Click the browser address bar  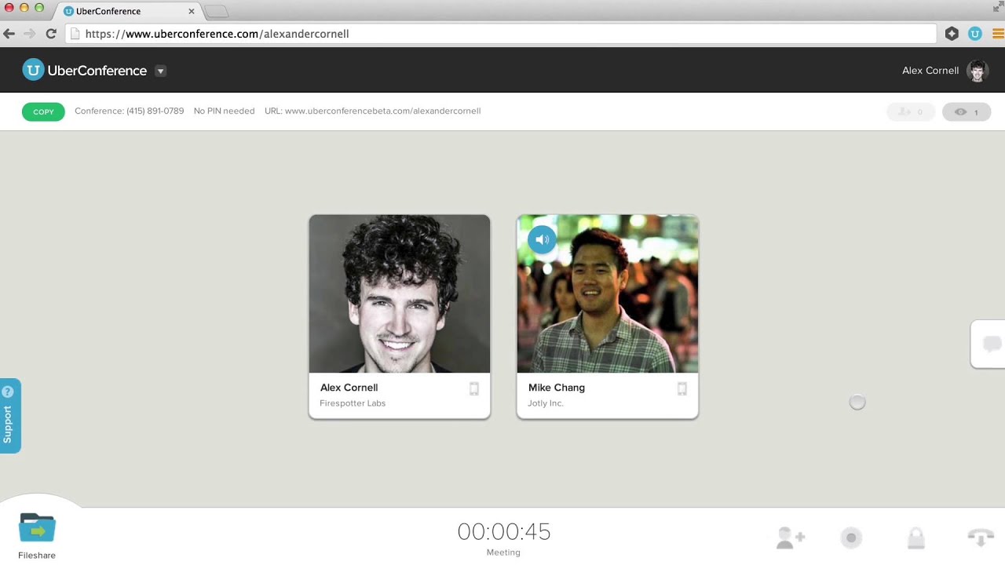tap(501, 34)
